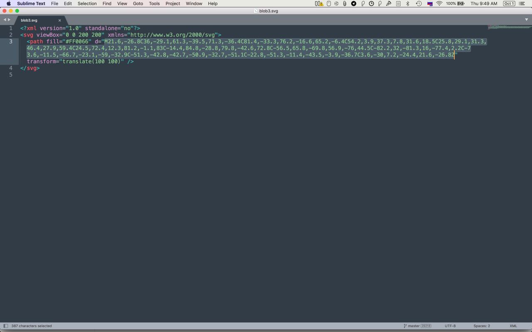
Task: Open the Wi-Fi status menu
Action: [x=439, y=3]
